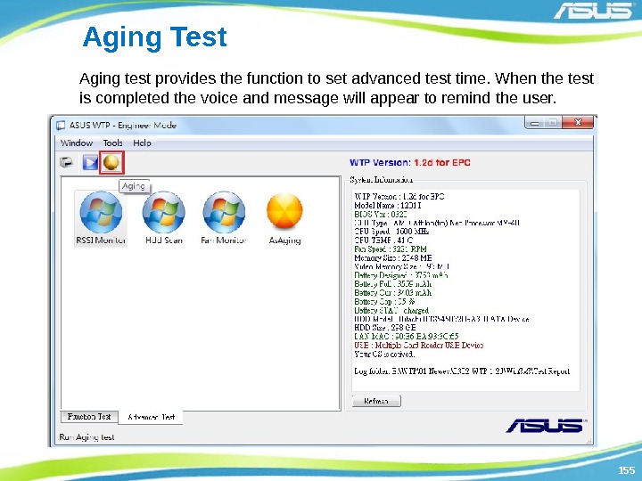642x481 pixels.
Task: Switch to the Advanced Test tab
Action: click(x=151, y=417)
